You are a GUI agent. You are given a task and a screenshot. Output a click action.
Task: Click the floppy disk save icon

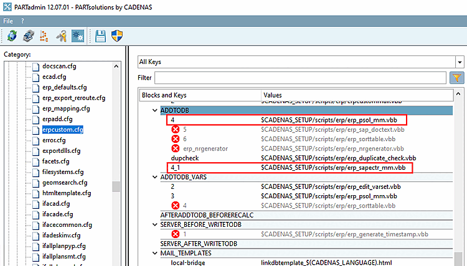[100, 36]
